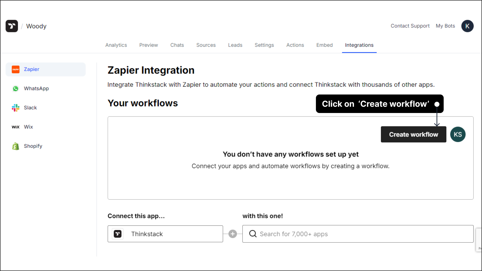The height and width of the screenshot is (271, 482).
Task: Switch to the Actions tab
Action: click(295, 45)
